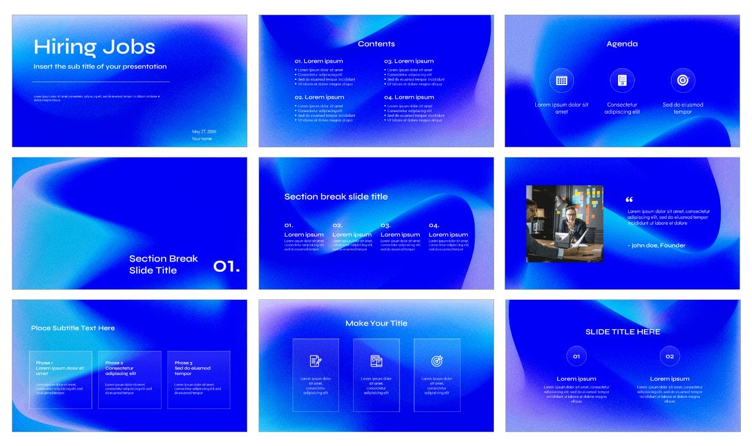The height and width of the screenshot is (446, 752).
Task: Click the document with pencil icon
Action: [x=315, y=361]
